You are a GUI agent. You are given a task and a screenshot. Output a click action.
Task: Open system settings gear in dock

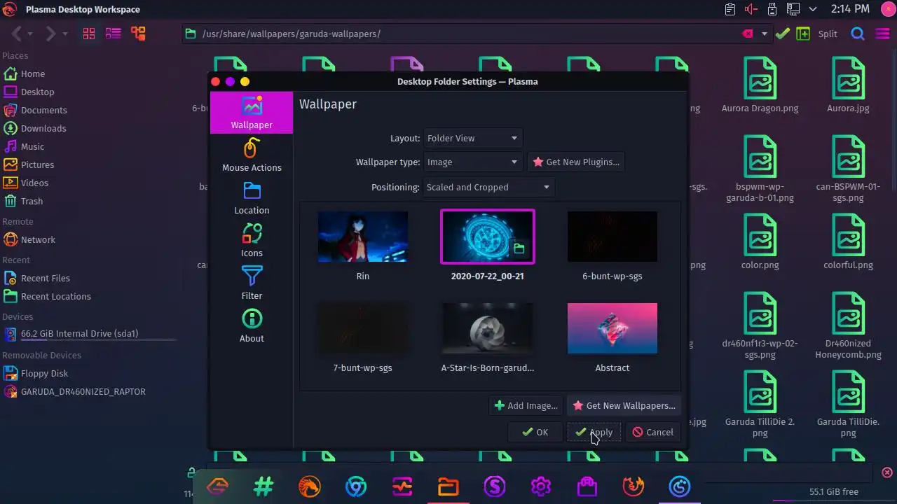coord(541,486)
